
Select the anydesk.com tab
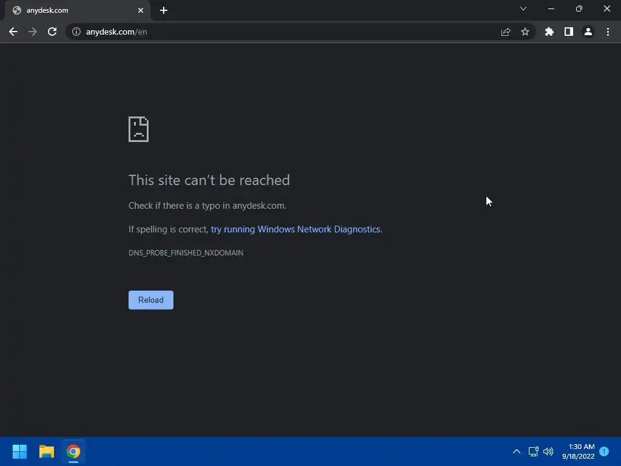77,10
